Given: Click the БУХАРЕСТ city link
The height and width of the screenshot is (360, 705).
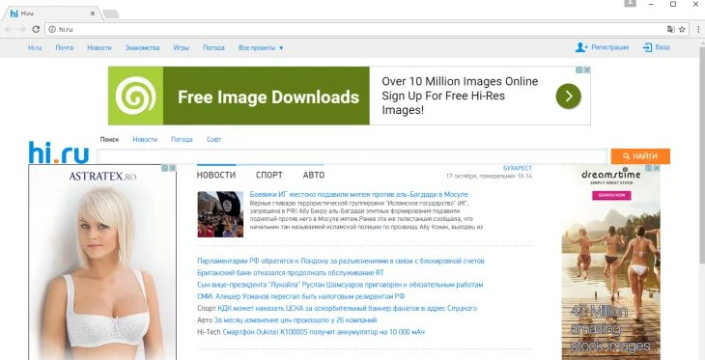Looking at the screenshot, I should 518,168.
